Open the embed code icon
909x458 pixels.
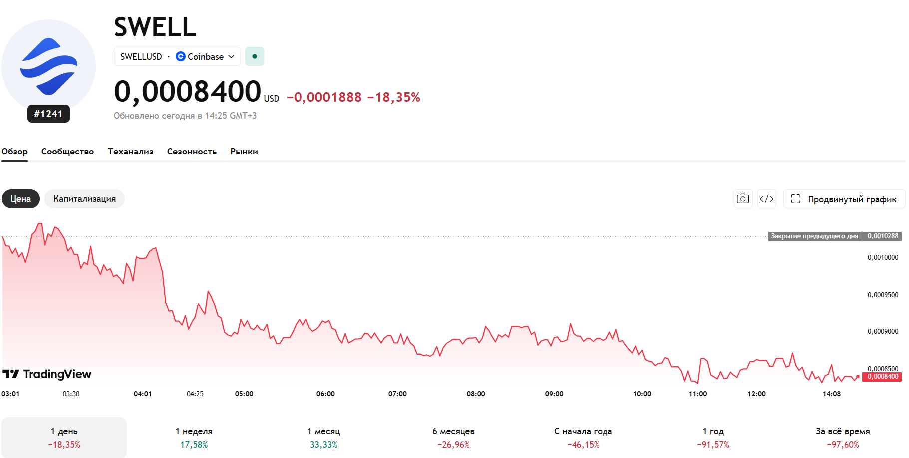(x=767, y=199)
